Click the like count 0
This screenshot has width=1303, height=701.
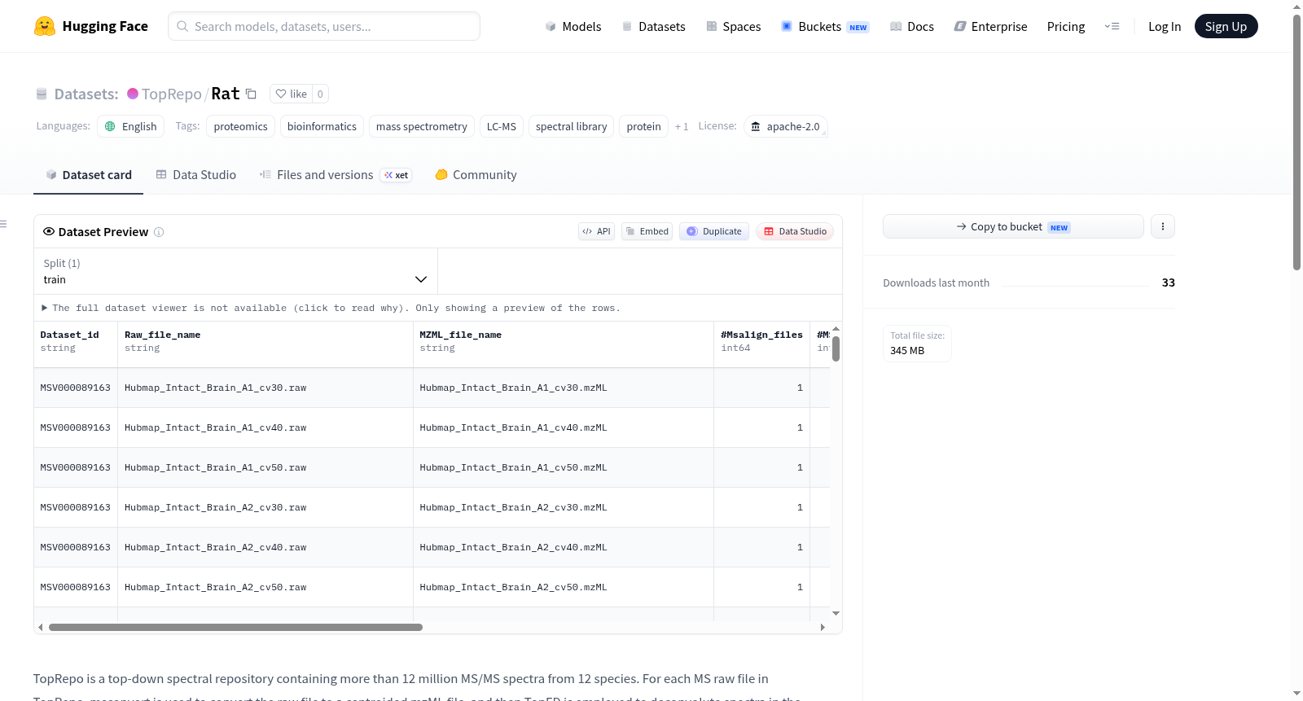click(320, 94)
